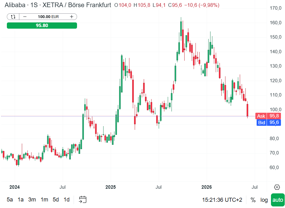
Task: Click the Jul label after 2026
Action: [254, 187]
